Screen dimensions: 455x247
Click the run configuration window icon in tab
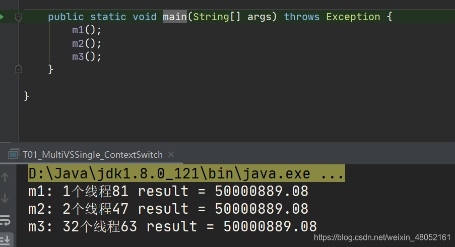[x=13, y=154]
